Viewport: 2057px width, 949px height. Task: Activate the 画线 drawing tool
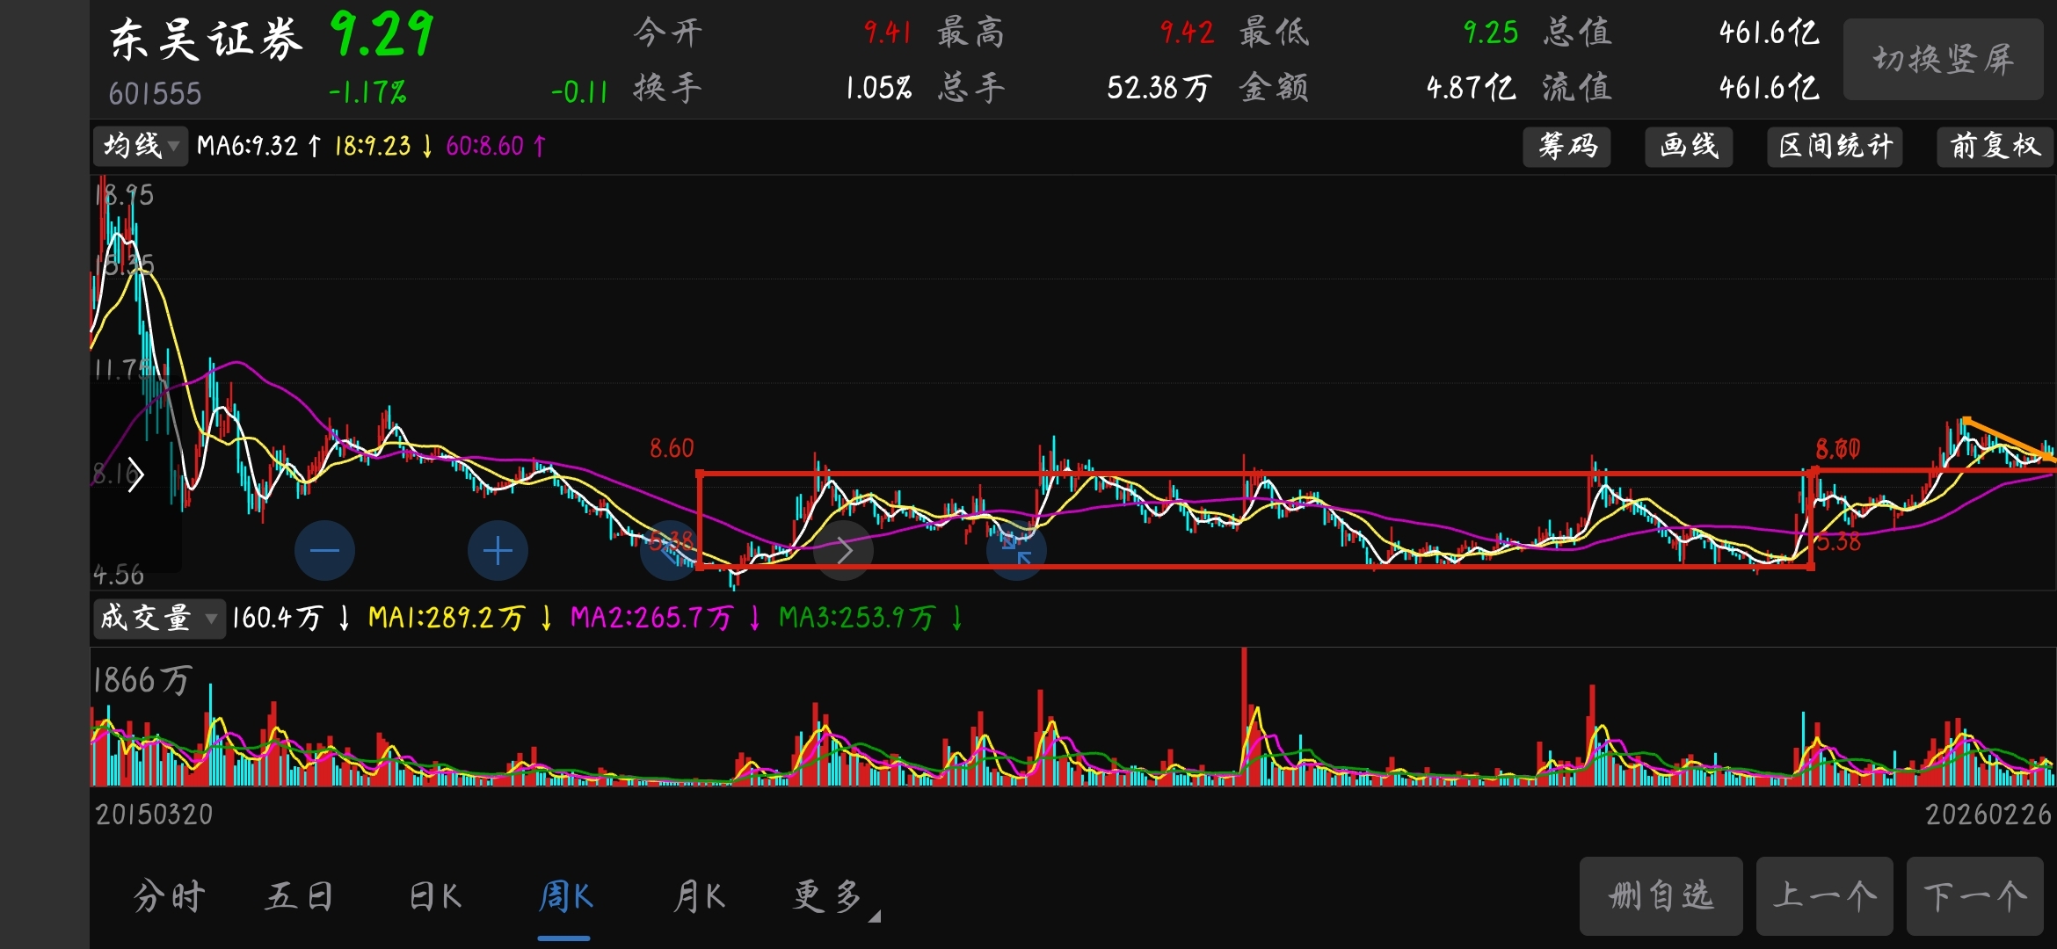coord(1688,146)
